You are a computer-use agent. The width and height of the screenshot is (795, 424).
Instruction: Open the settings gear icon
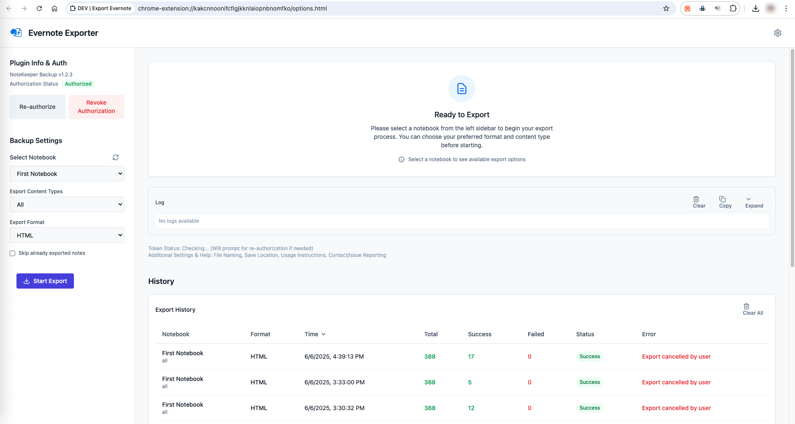(778, 32)
